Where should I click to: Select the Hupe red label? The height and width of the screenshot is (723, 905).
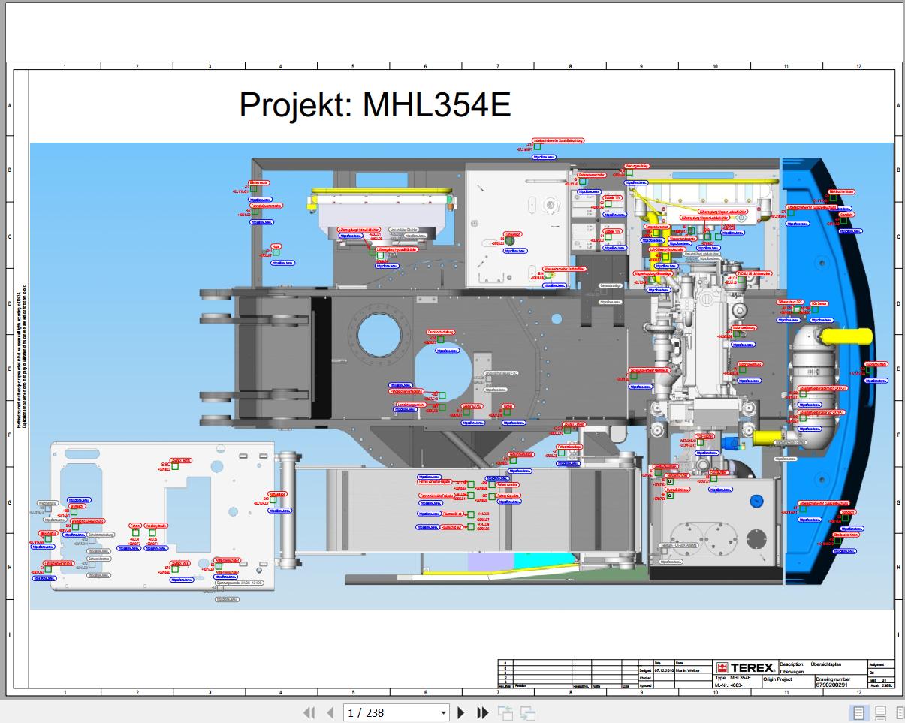[276, 246]
